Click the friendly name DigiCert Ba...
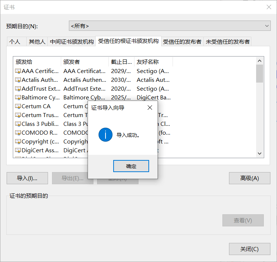Screen dimensions: 277x262 click(x=154, y=98)
